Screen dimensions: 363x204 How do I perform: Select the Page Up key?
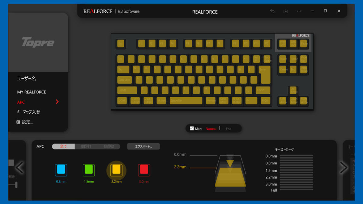tap(304, 59)
